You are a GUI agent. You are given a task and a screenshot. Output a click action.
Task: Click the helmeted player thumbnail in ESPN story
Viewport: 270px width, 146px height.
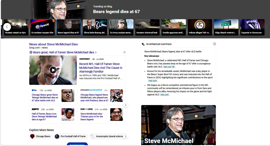[x=68, y=115]
